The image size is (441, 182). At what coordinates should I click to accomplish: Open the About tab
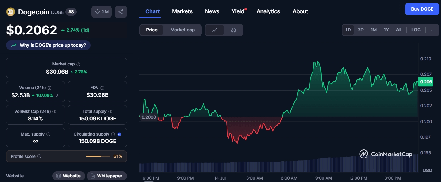point(300,11)
